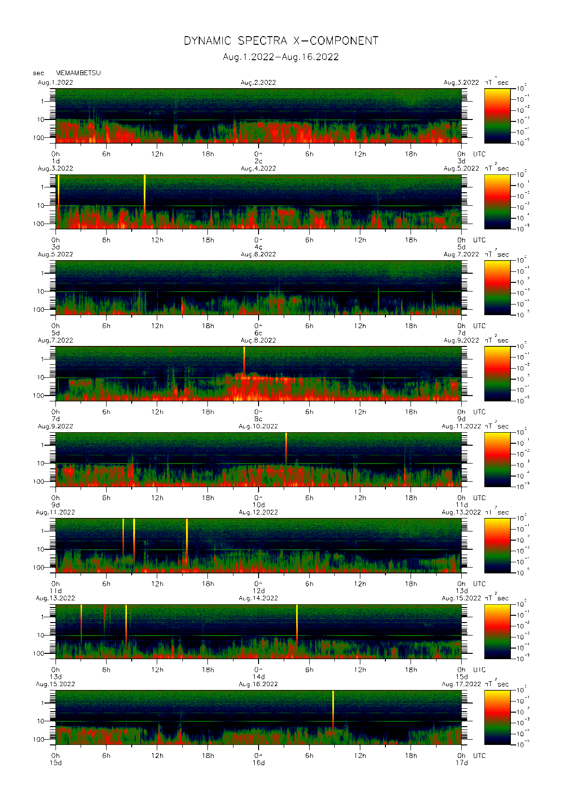
Task: Click the DYNAMIC SPECTRA X-COMPONENT title
Action: point(281,41)
